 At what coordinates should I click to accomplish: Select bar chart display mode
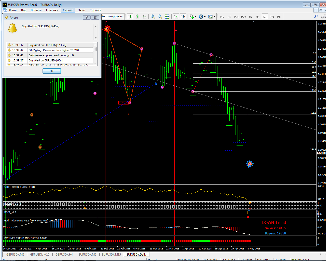click(x=130, y=17)
